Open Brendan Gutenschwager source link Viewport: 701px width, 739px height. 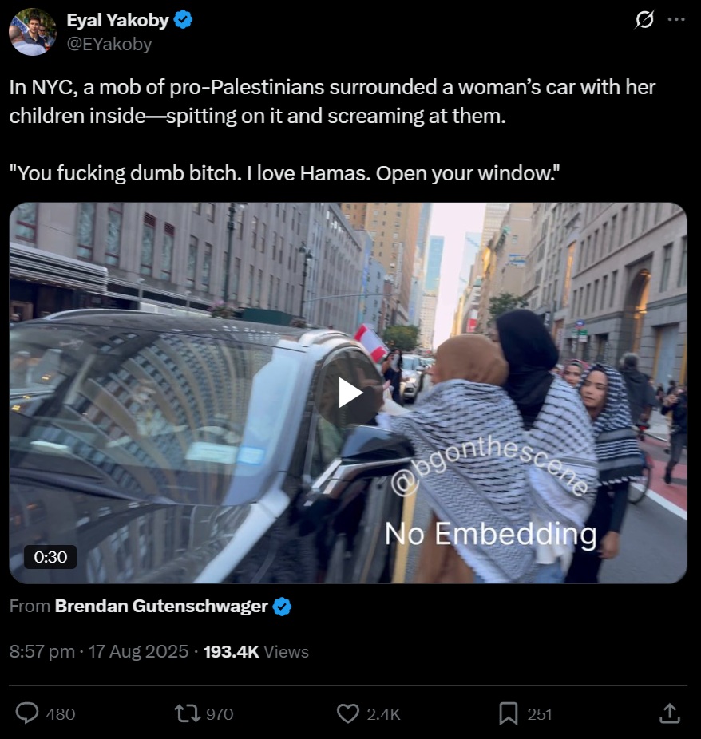(x=162, y=606)
